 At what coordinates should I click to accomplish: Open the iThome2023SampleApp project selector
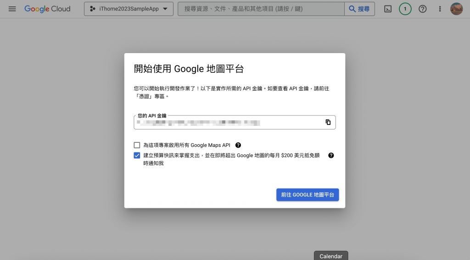click(x=129, y=9)
